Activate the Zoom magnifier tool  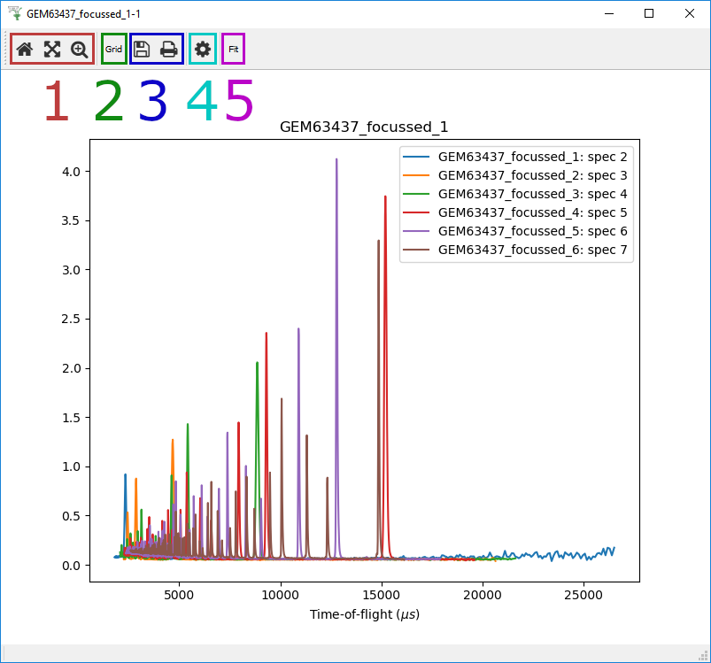80,50
